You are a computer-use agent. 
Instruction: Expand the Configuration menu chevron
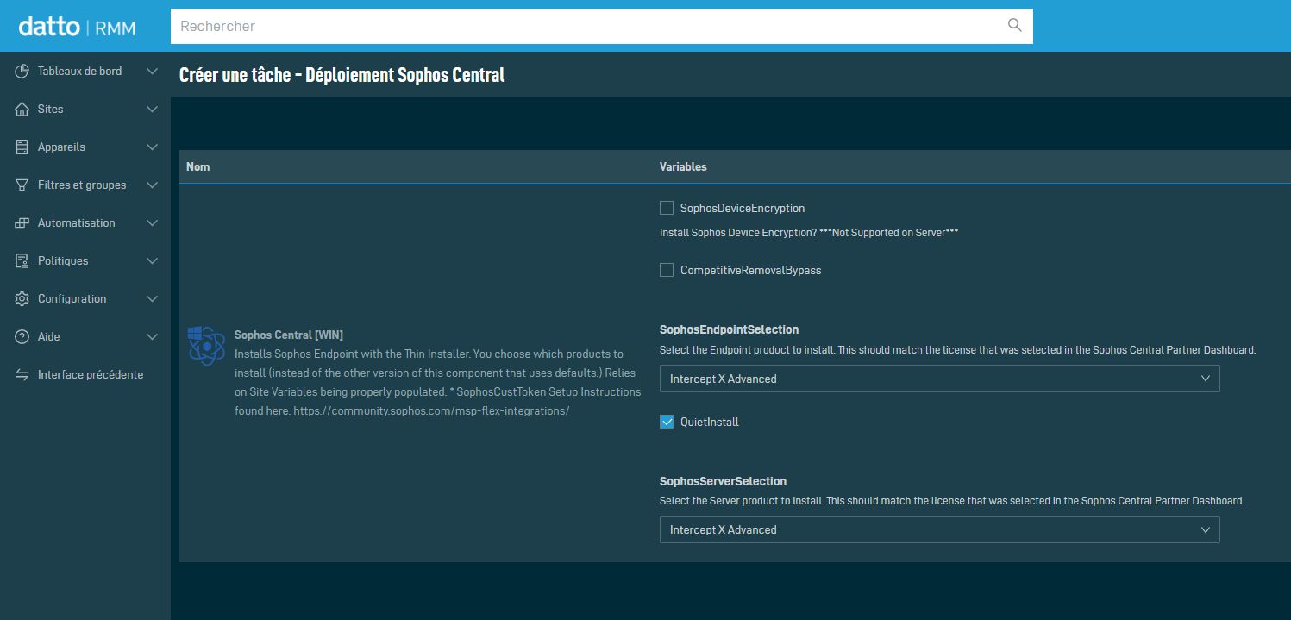click(x=152, y=298)
